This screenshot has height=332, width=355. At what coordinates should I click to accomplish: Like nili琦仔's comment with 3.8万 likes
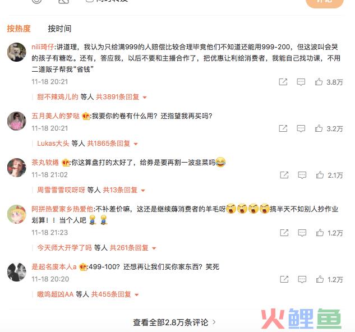[x=319, y=82]
